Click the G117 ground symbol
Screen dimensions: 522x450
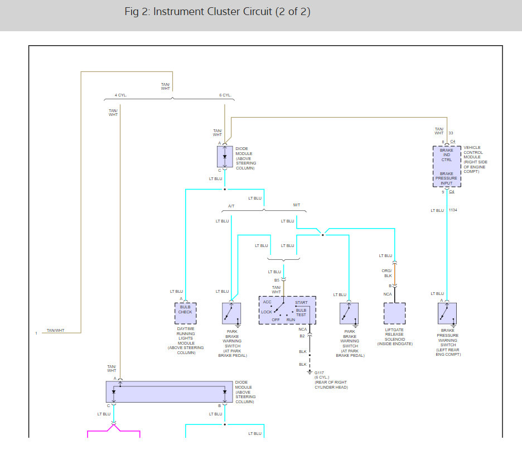(x=310, y=372)
